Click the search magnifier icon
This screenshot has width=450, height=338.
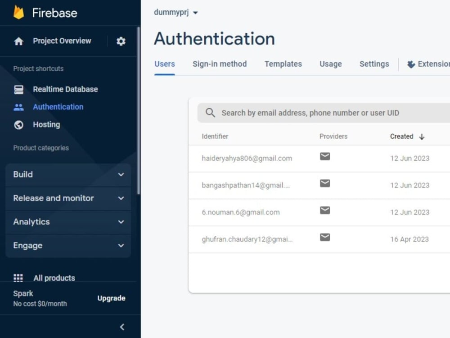(x=210, y=113)
